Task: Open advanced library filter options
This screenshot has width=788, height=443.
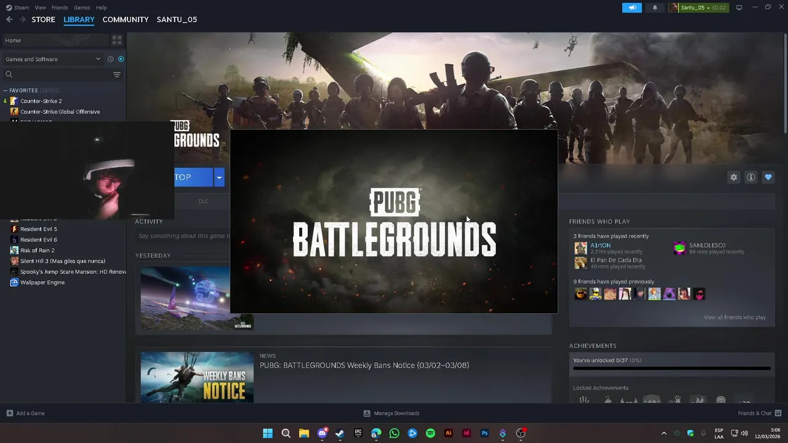Action: coord(117,74)
